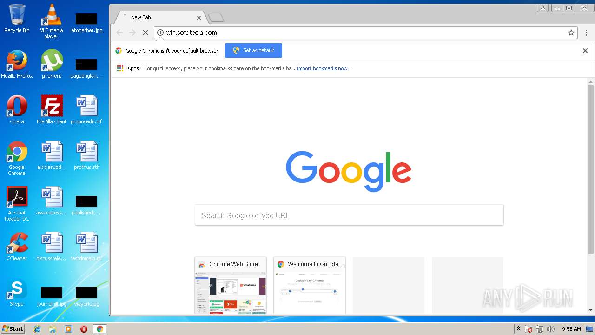Click Search Google or type URL box
Screen dimensions: 595x335
pos(349,215)
